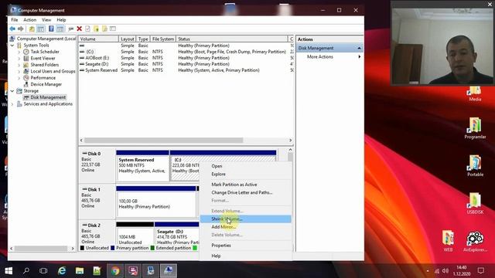Sort by the Status column header
This screenshot has height=278, width=495.
pos(232,39)
